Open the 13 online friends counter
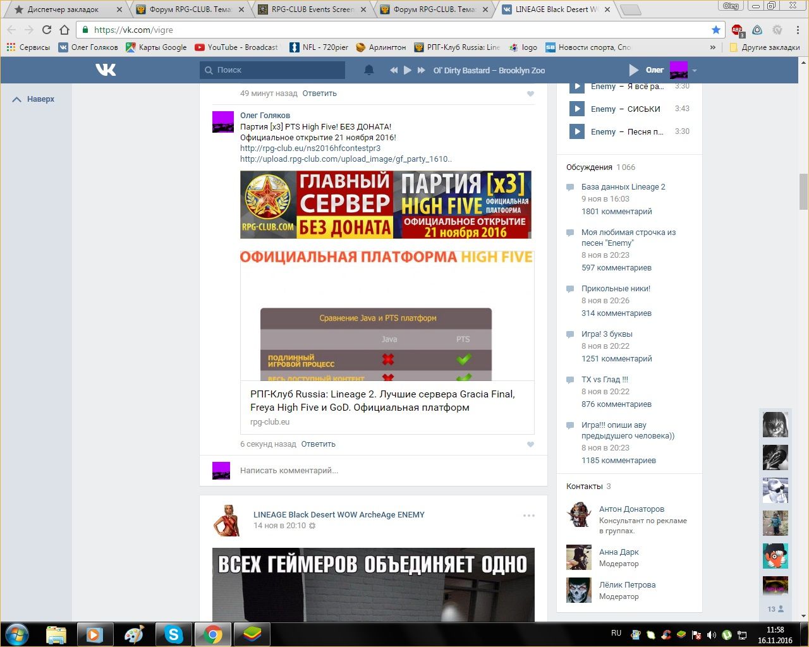The height and width of the screenshot is (647, 809). [776, 609]
